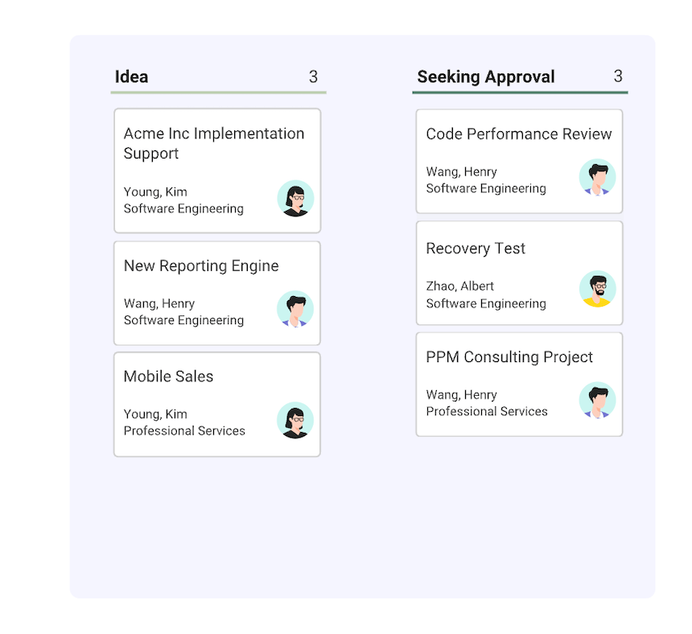Click Henry Wang's avatar on PPM Consulting Project card
Image resolution: width=692 pixels, height=634 pixels.
coord(597,400)
